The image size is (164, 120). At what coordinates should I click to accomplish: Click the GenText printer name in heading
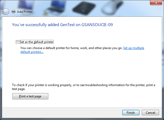(67, 25)
